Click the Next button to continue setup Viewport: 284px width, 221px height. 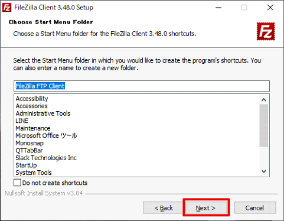tap(206, 207)
